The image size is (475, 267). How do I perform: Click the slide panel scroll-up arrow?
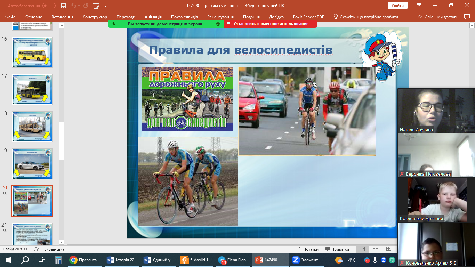pos(62,25)
